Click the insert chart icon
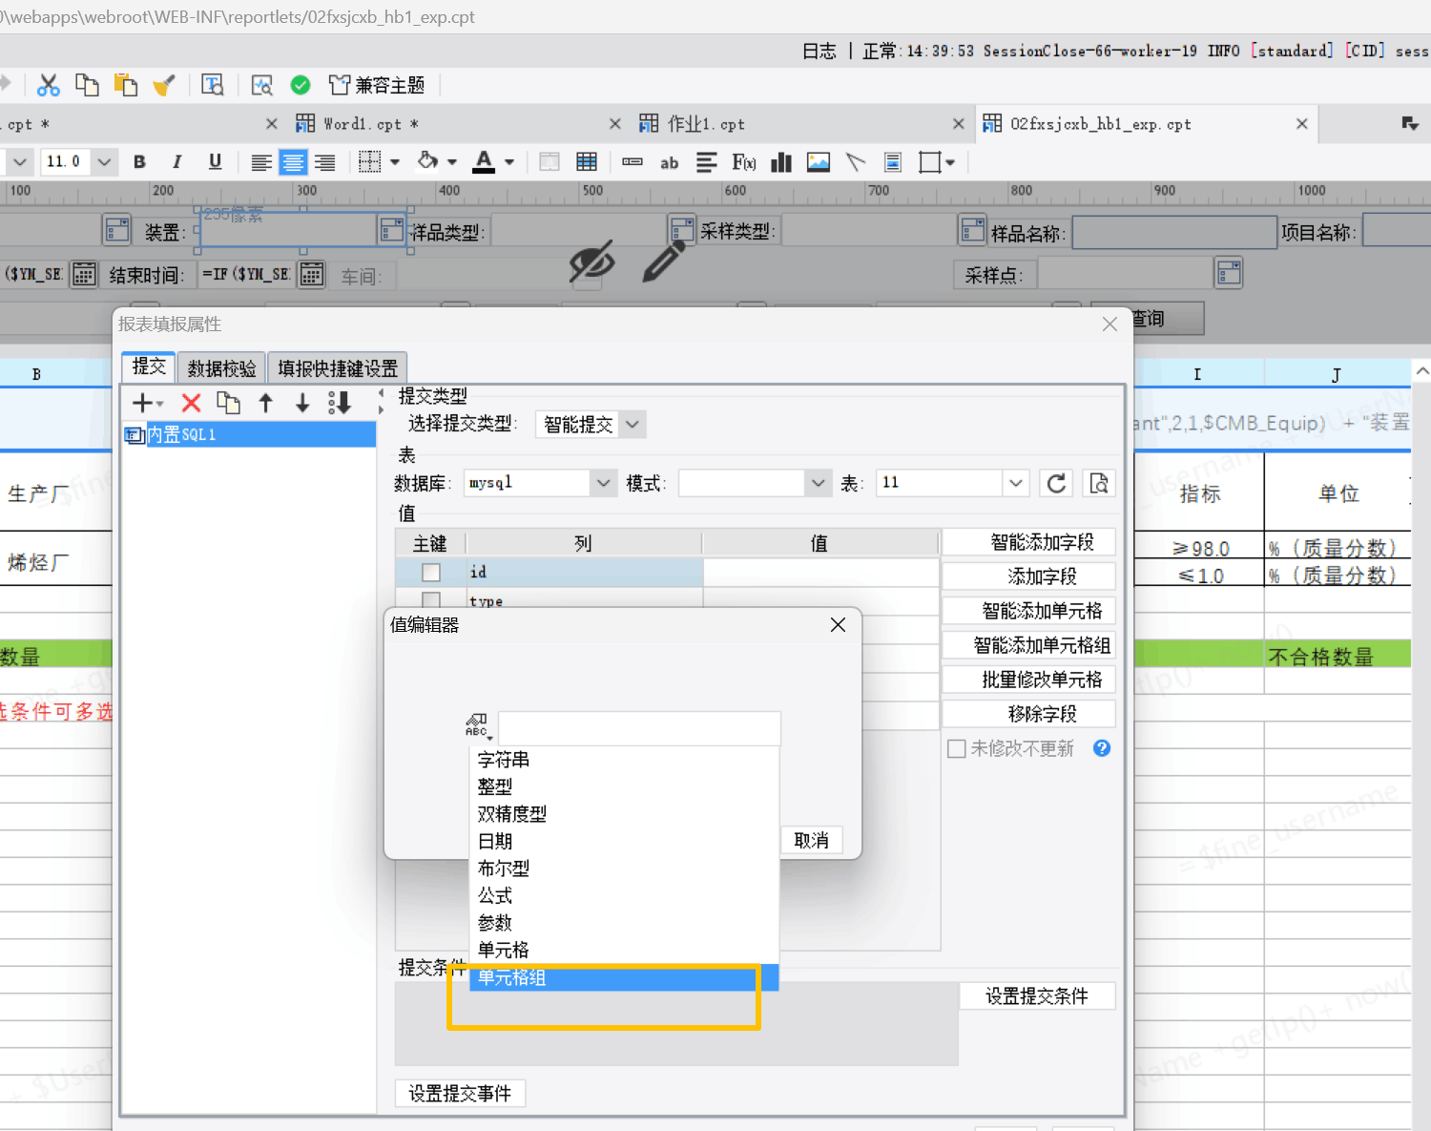1431x1131 pixels. (781, 162)
